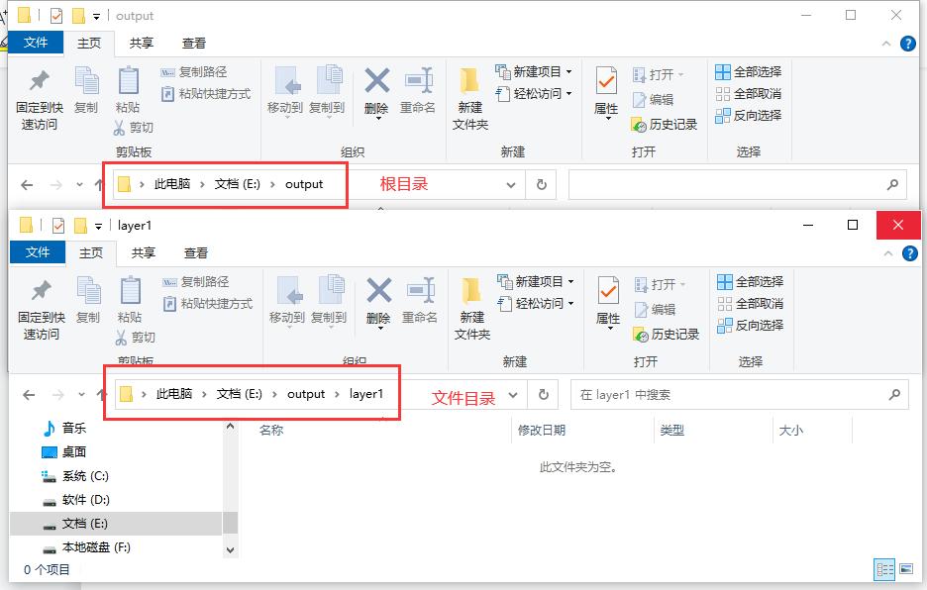Click output in the layer1 breadcrumb path
This screenshot has width=927, height=590.
tap(305, 393)
